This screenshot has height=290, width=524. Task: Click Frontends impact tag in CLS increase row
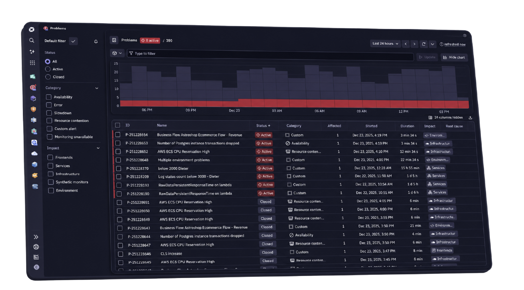pos(442,250)
